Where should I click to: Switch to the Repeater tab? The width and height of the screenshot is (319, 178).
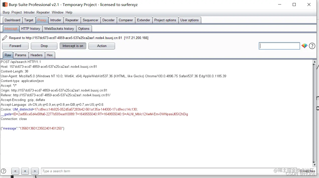coord(72,20)
